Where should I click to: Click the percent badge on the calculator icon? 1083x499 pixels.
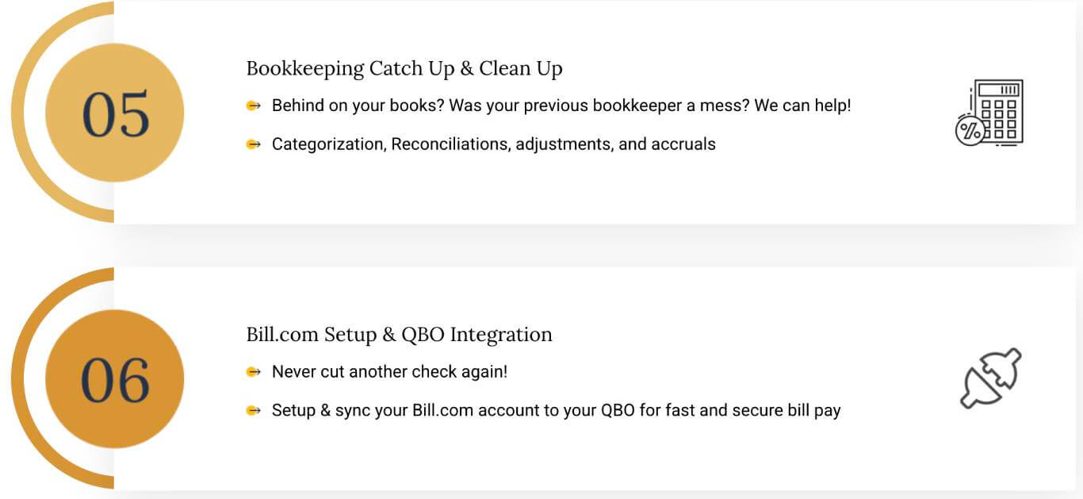tap(968, 131)
